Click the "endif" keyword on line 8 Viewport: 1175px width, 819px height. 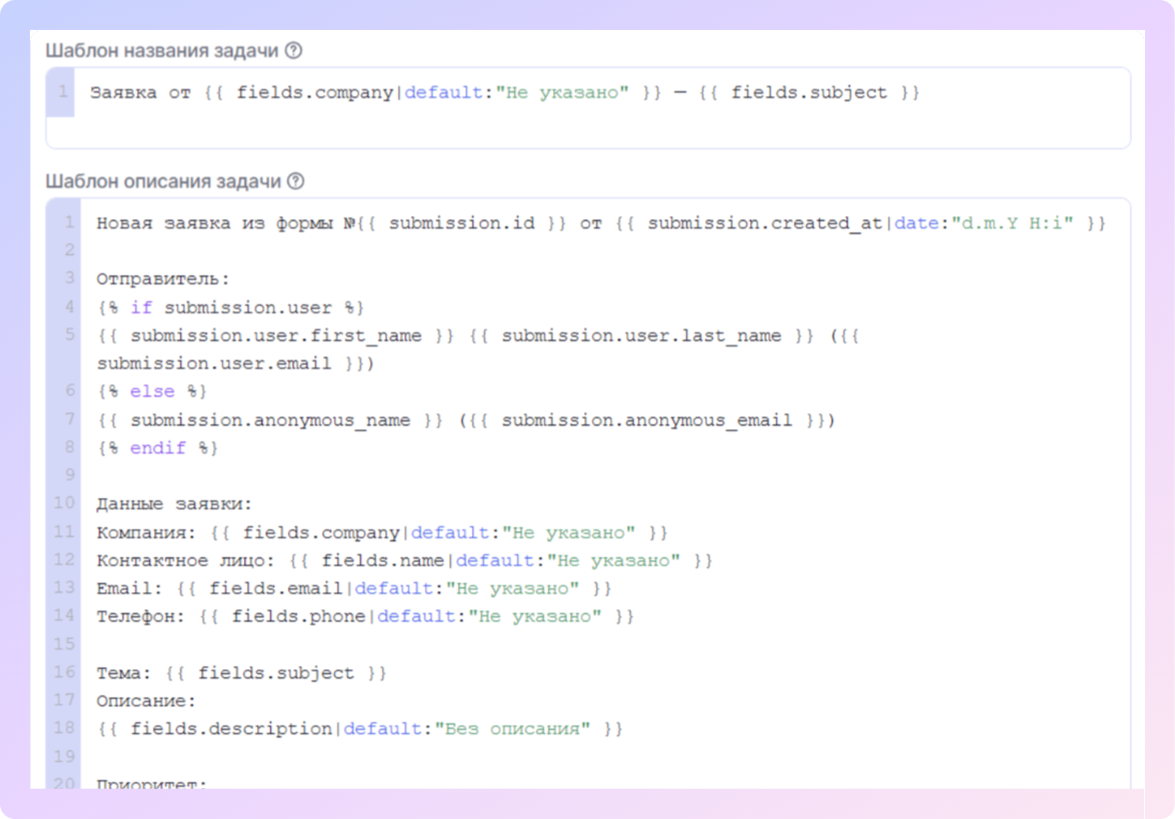[158, 448]
